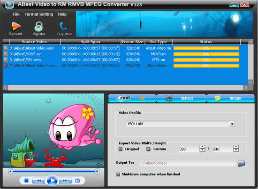
Task: Click the width field showing 320
Action: point(189,149)
